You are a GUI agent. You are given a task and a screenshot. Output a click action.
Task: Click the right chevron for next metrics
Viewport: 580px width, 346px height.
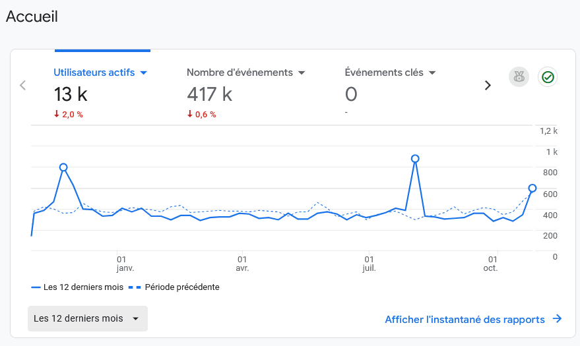pos(488,85)
